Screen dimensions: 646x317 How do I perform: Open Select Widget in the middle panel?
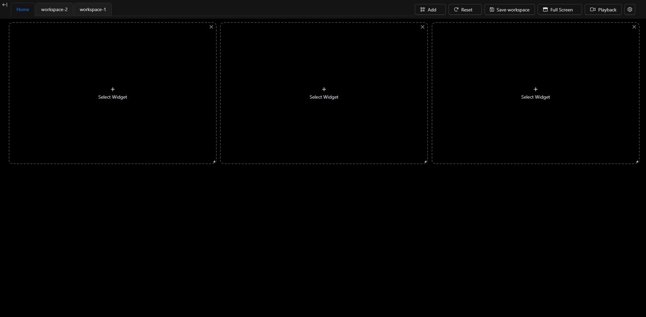pyautogui.click(x=324, y=97)
